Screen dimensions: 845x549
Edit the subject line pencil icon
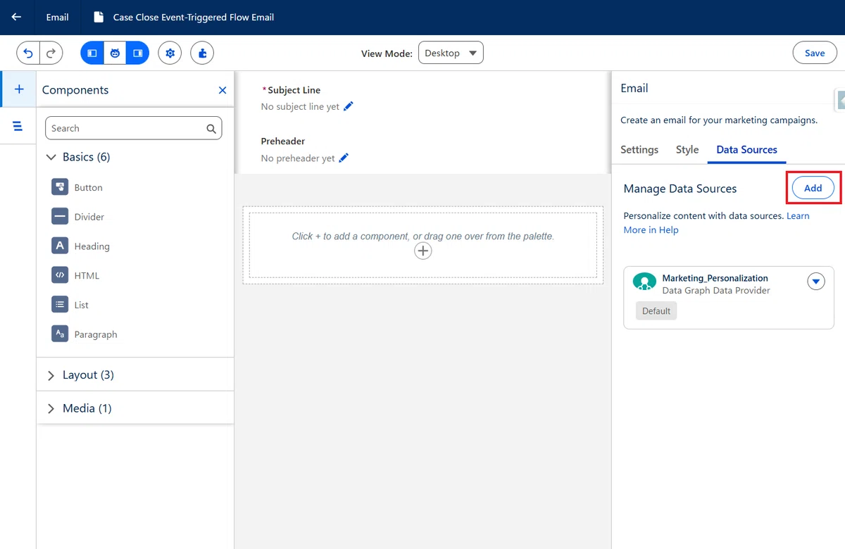pyautogui.click(x=349, y=106)
